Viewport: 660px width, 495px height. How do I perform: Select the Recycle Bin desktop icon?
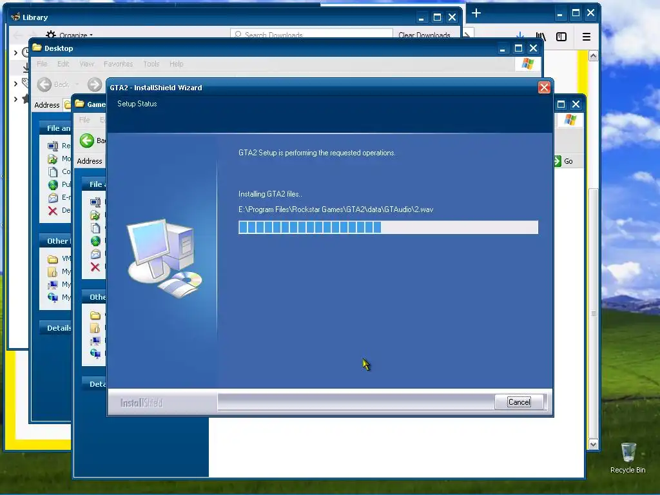(x=628, y=458)
